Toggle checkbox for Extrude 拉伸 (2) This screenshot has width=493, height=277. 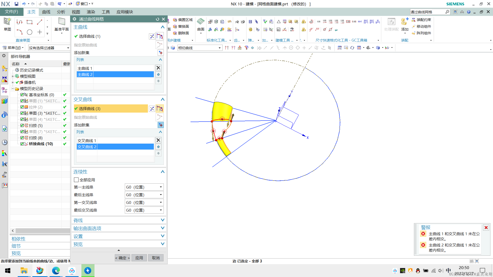22,107
